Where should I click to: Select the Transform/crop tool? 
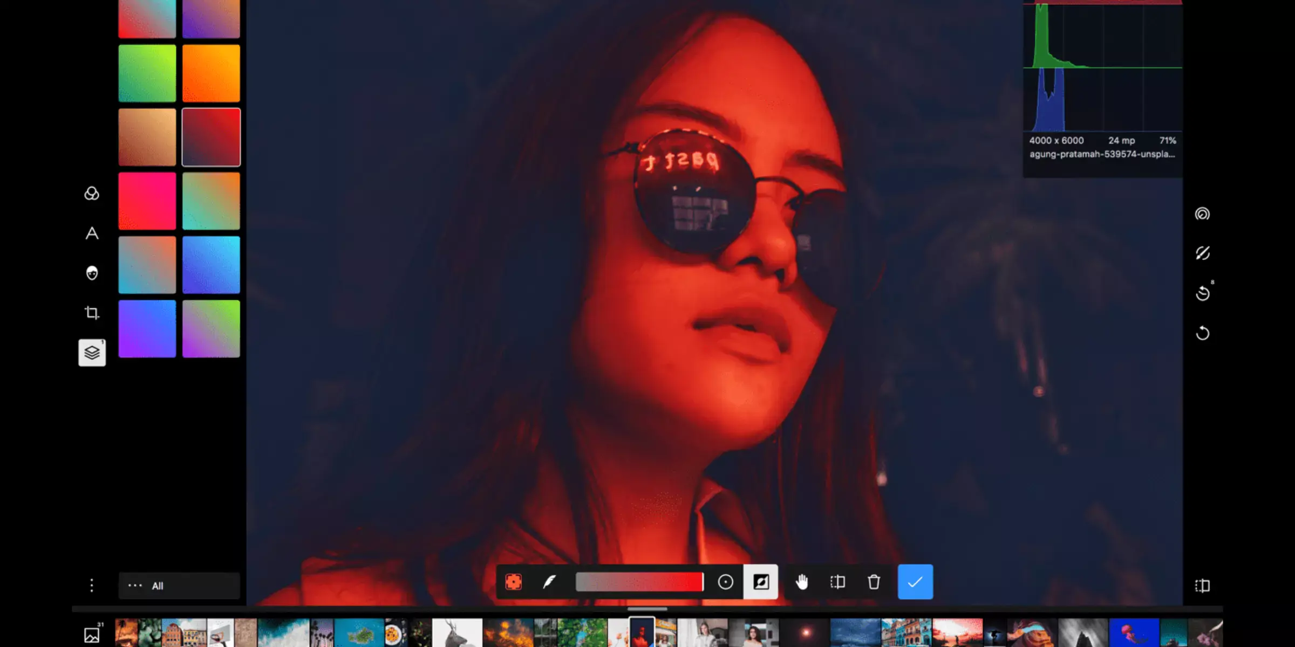[x=92, y=313]
